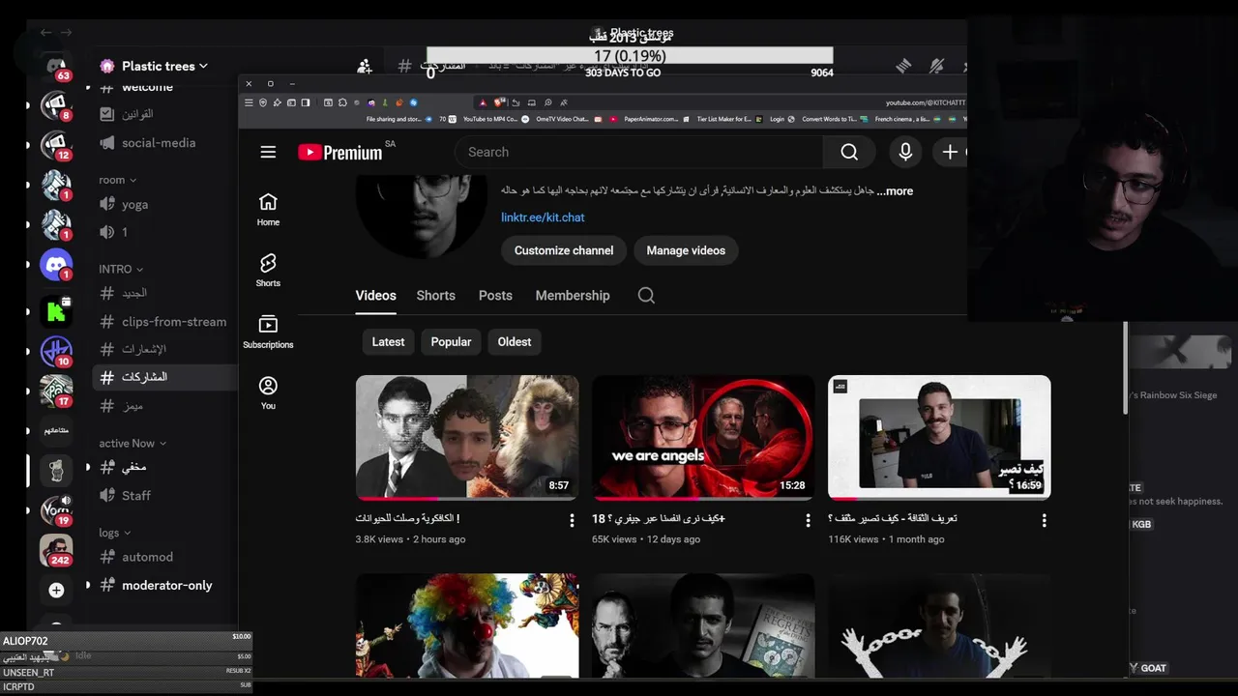Image resolution: width=1238 pixels, height=696 pixels.
Task: Collapse the active Now category
Action: pyautogui.click(x=133, y=443)
